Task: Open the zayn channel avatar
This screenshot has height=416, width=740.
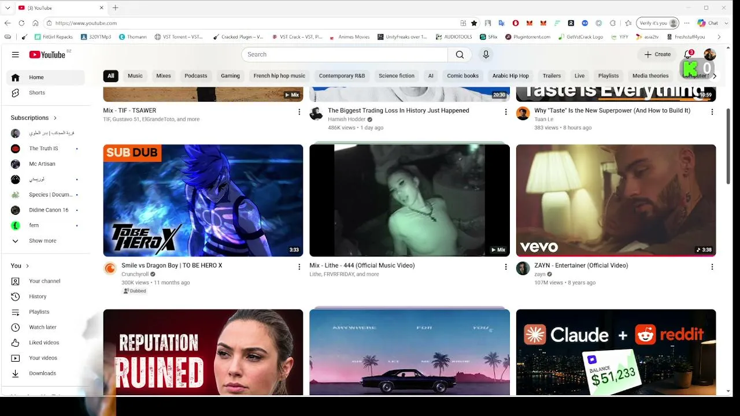Action: (x=523, y=269)
